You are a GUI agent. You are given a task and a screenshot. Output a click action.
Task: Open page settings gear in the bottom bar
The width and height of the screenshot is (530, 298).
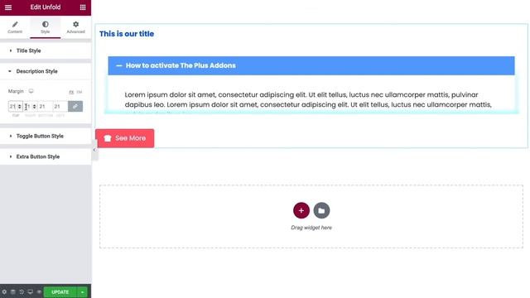[4, 292]
